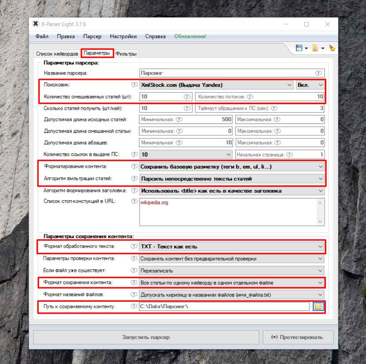The image size is (366, 364).
Task: Open the Парсер menu
Action: click(92, 36)
